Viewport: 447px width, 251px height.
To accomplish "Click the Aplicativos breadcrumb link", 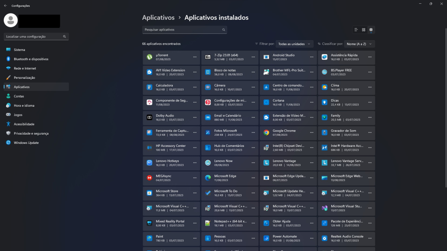I will coord(158,17).
